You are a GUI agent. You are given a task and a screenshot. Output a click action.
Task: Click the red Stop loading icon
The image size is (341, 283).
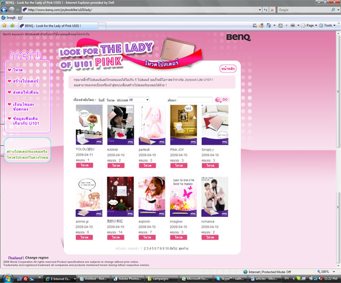pyautogui.click(x=272, y=10)
